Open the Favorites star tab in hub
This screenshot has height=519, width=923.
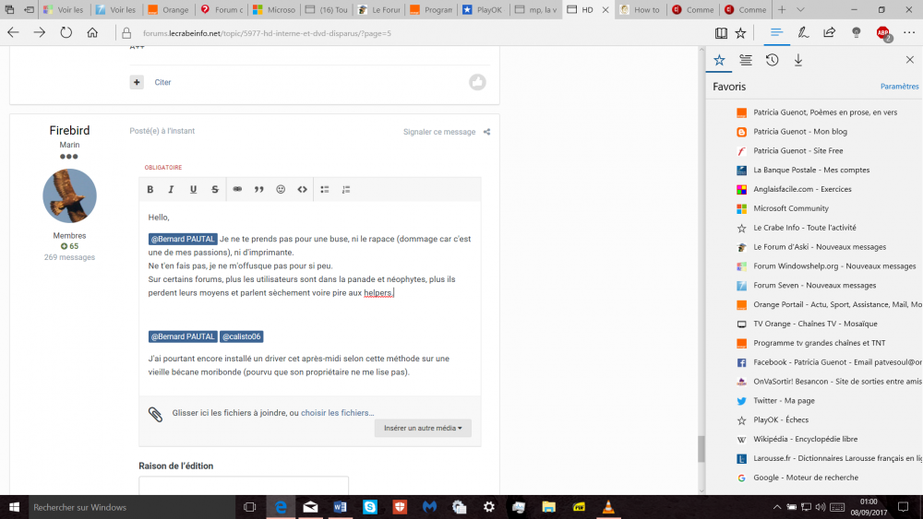tap(719, 60)
